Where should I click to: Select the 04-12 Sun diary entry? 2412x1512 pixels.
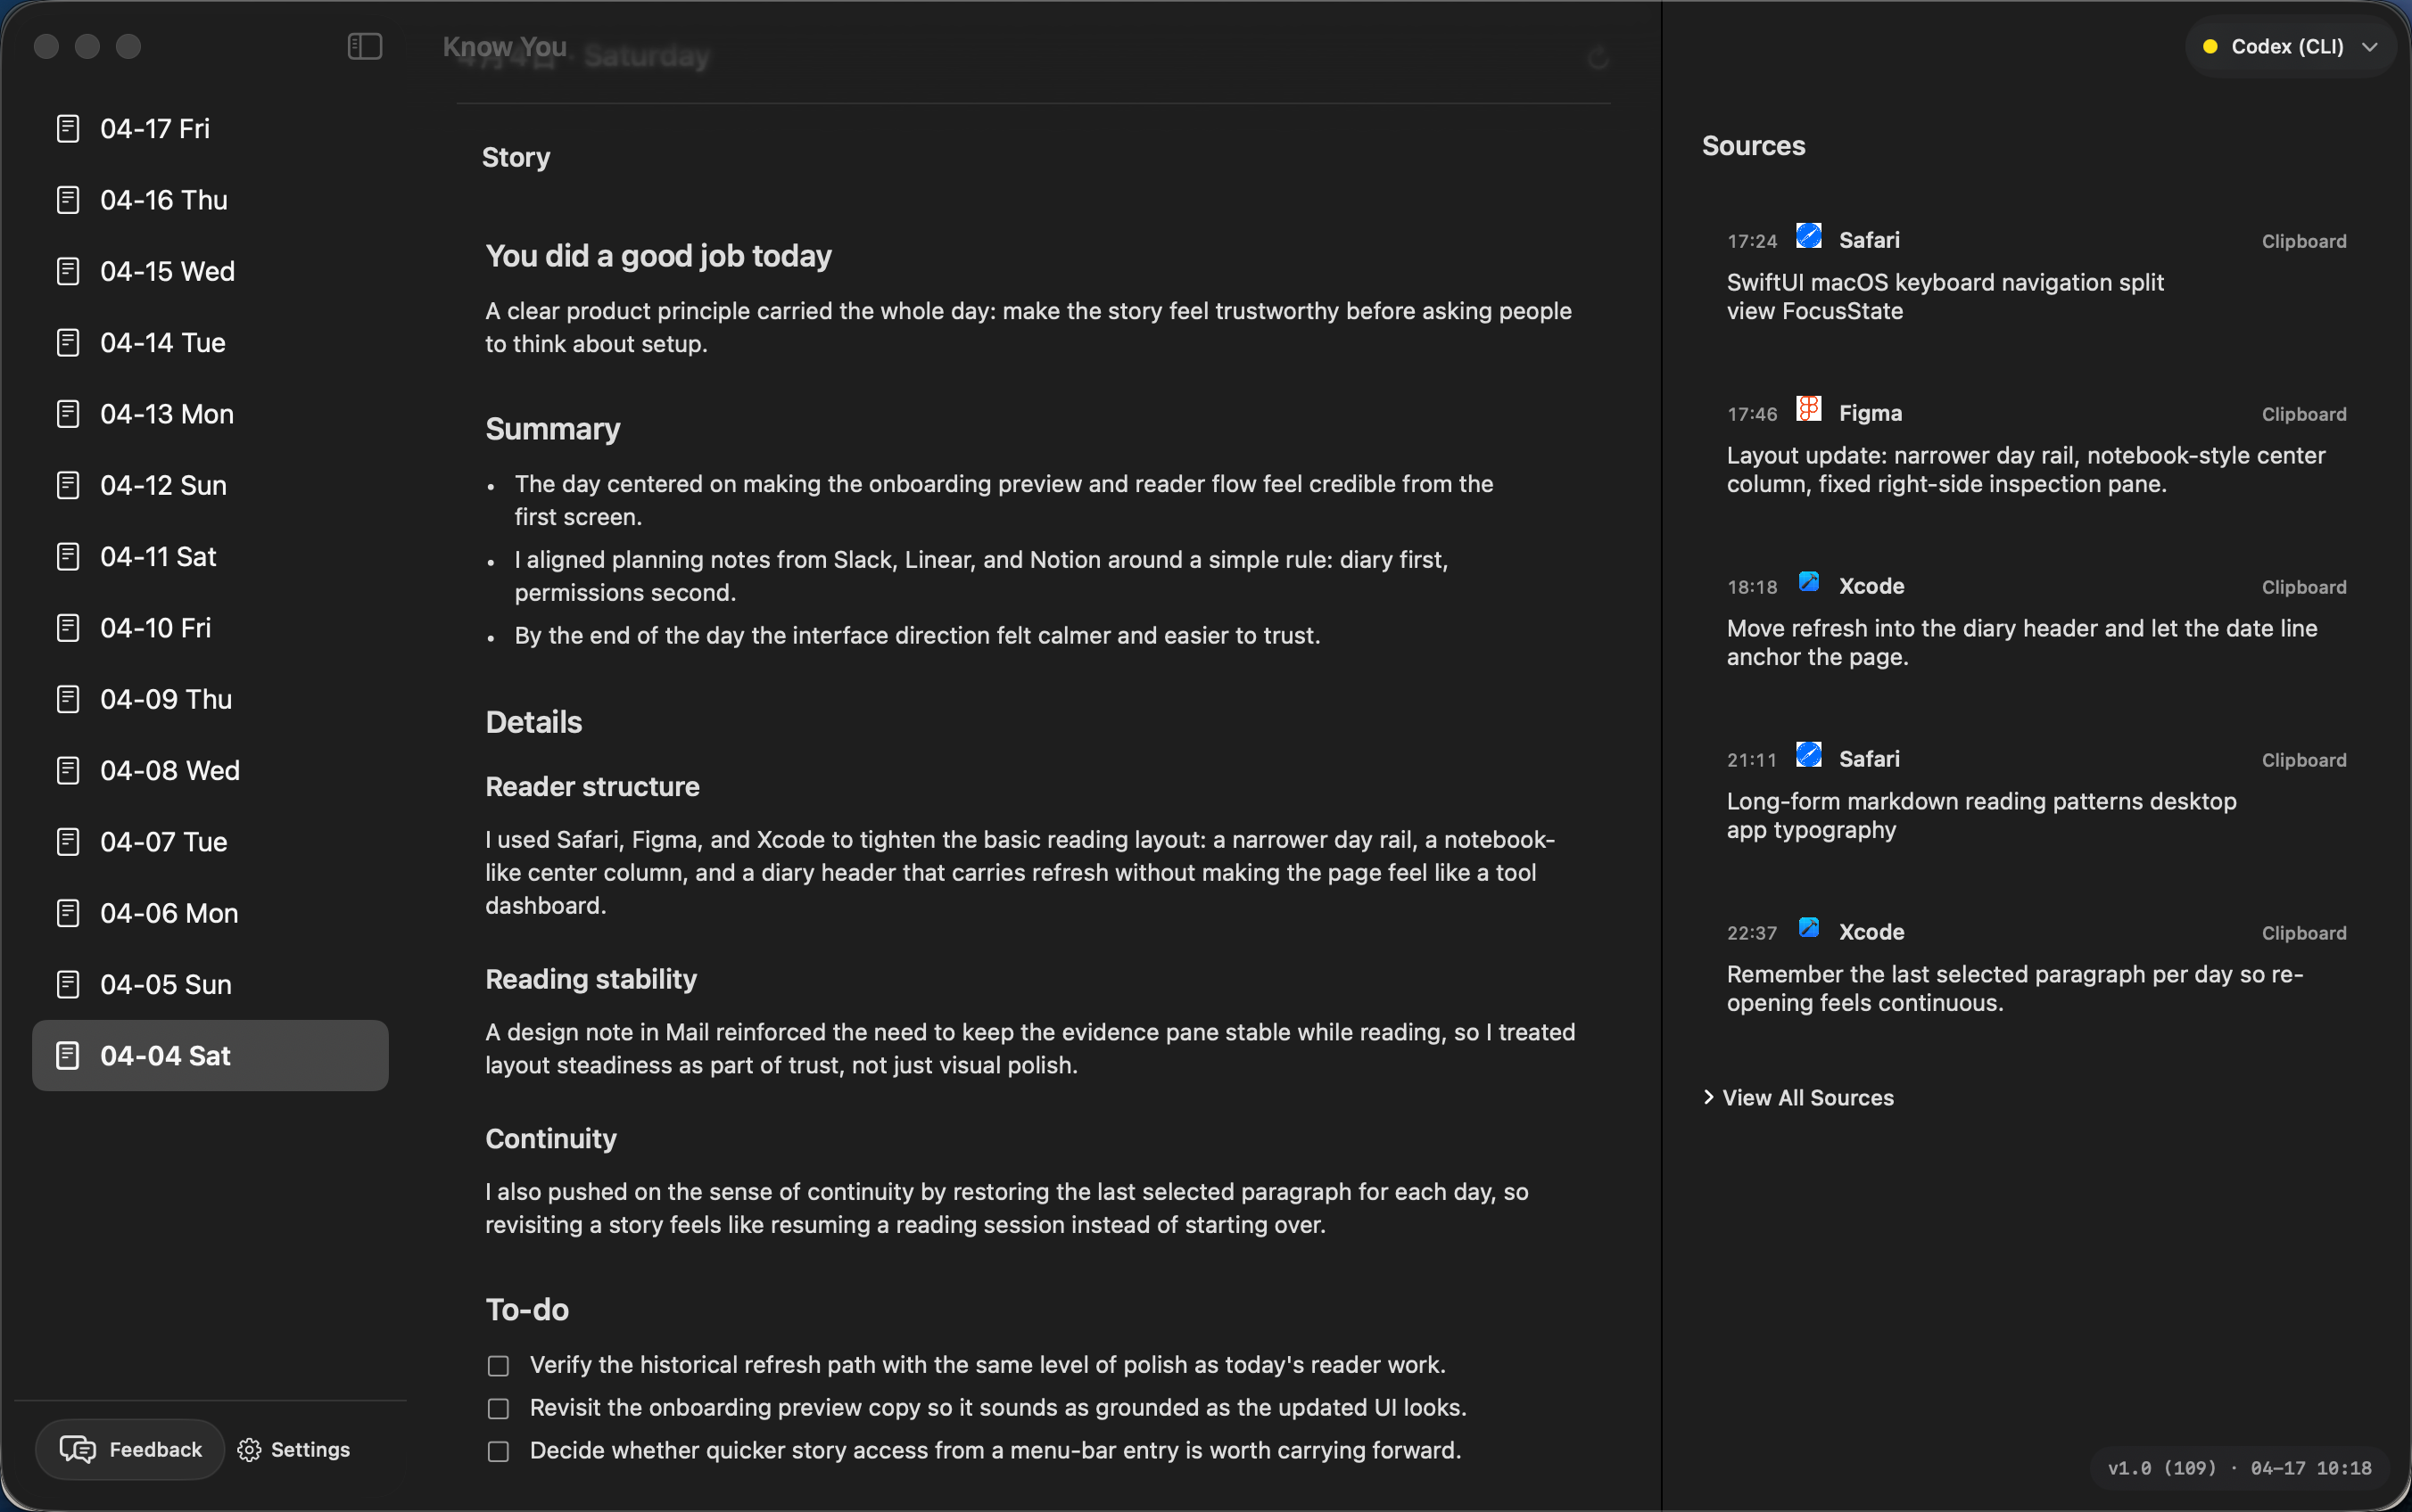click(163, 485)
